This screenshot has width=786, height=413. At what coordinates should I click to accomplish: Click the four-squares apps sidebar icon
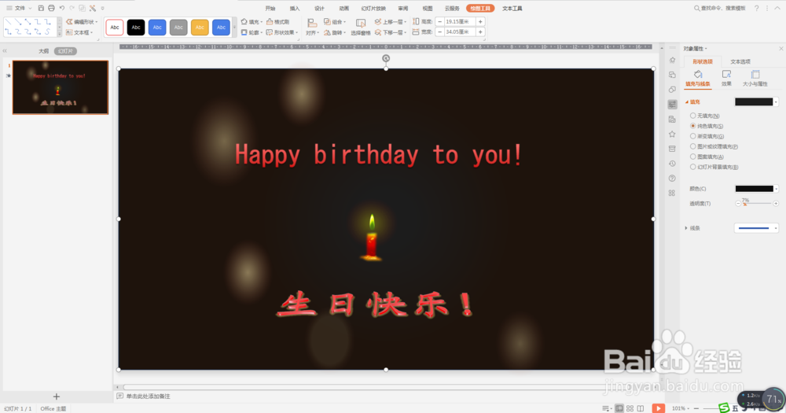tap(672, 194)
